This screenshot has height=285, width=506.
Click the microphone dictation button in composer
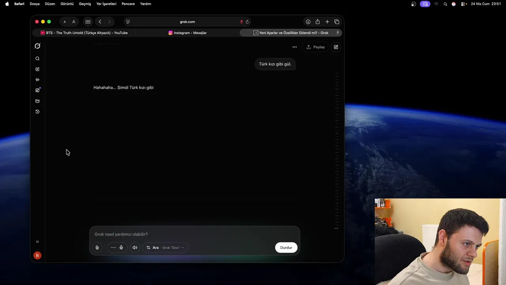(x=121, y=248)
